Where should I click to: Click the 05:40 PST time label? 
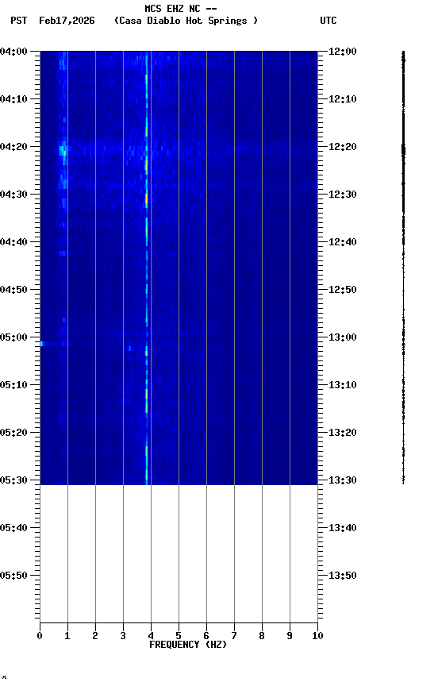[x=13, y=529]
